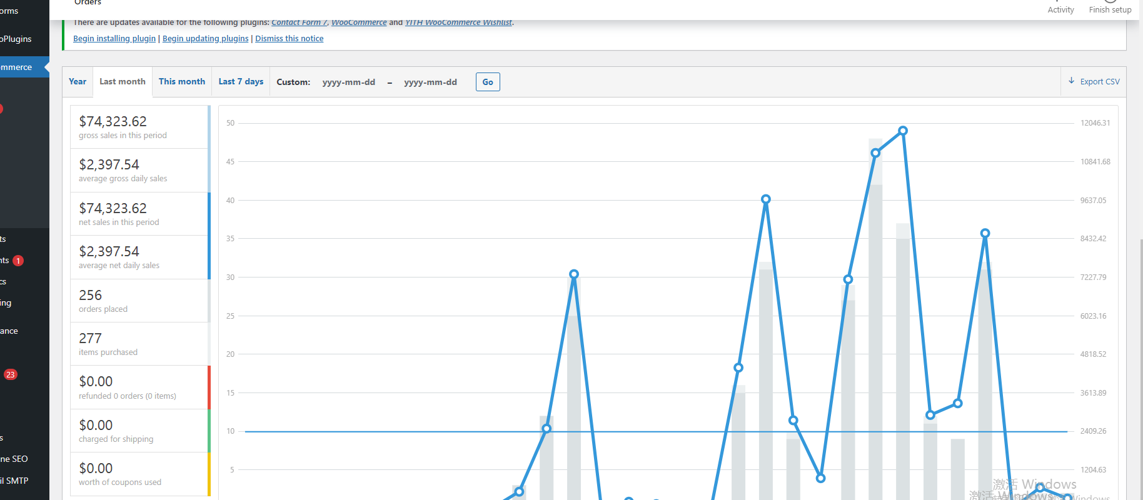Open the Activity panel

click(1061, 7)
